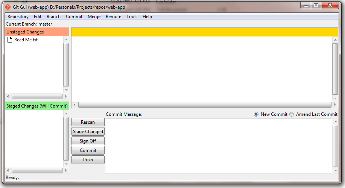
Task: Click the Git Gui title bar logo icon
Action: (8, 7)
